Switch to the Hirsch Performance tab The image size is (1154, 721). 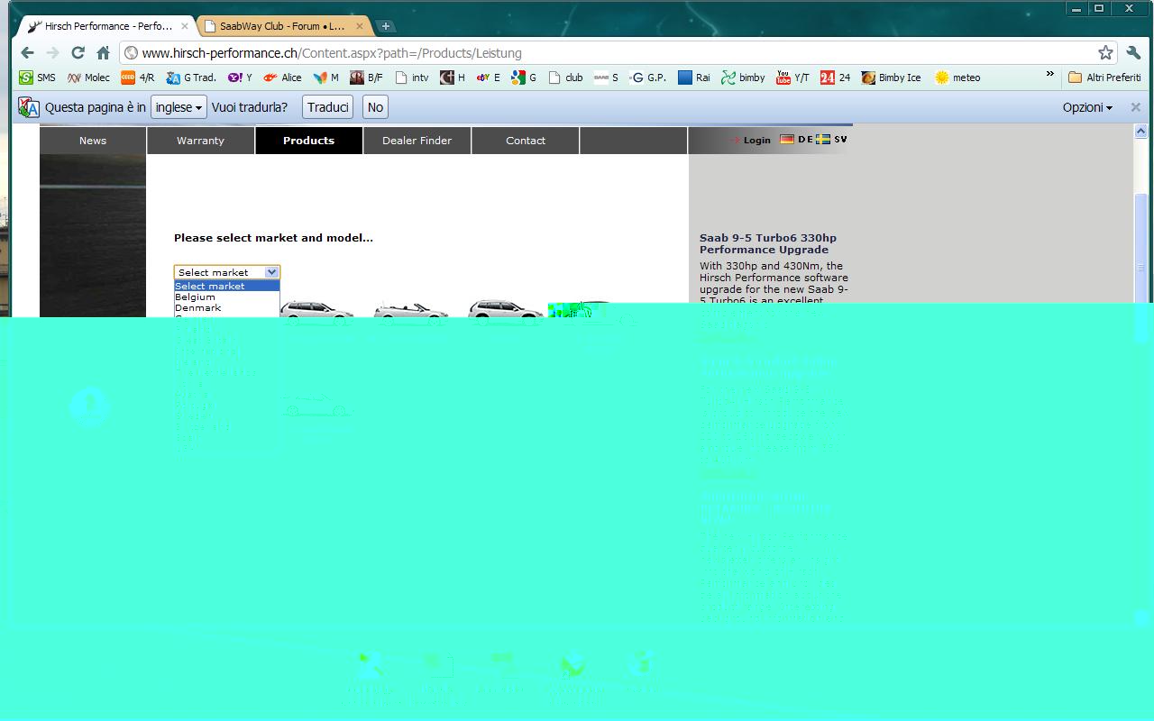(x=107, y=26)
